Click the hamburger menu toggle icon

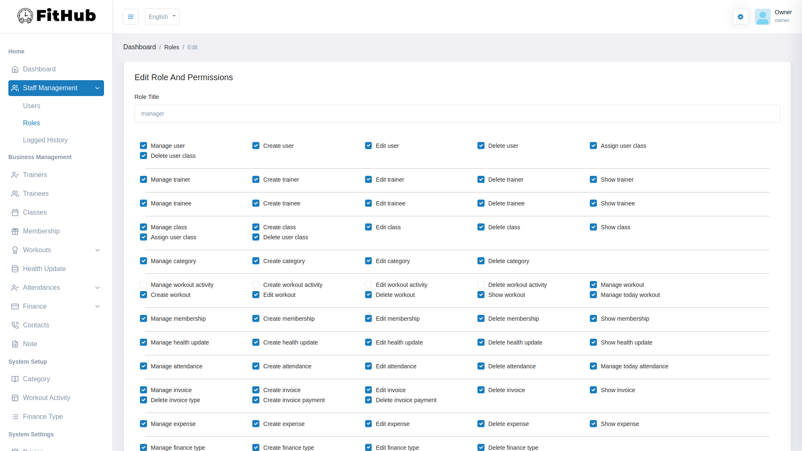131,17
